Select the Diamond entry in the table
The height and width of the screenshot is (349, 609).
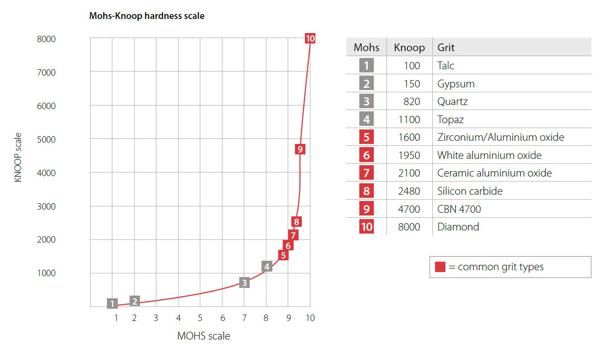[x=458, y=227]
